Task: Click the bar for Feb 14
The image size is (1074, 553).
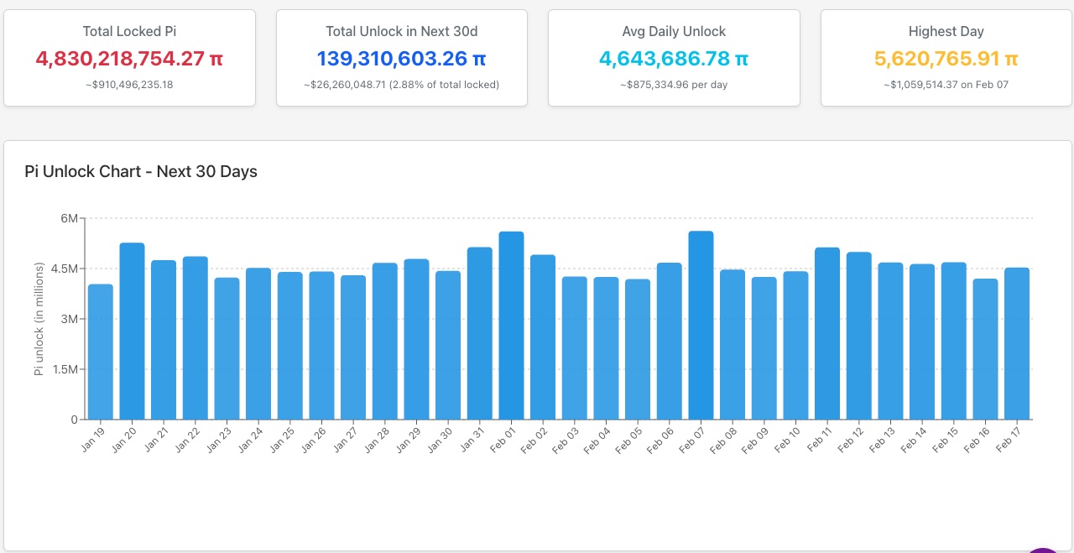Action: pyautogui.click(x=922, y=342)
